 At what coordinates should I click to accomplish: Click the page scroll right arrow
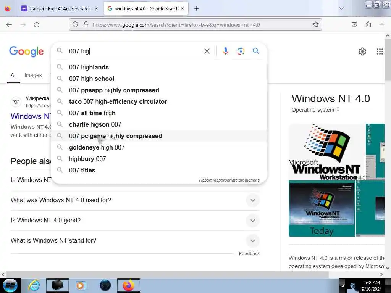tap(381, 274)
